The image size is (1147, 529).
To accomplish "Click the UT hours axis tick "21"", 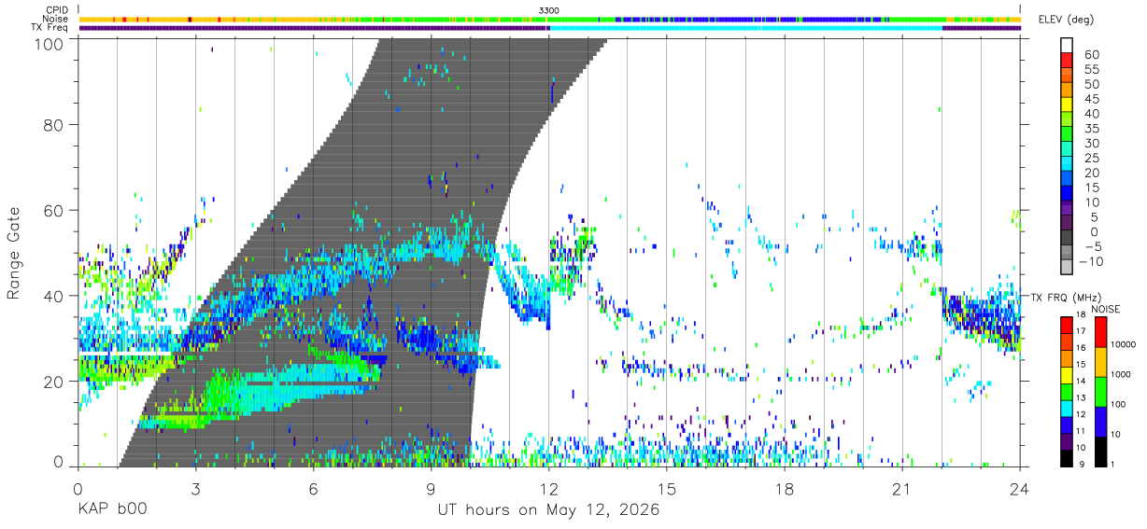I will 902,490.
